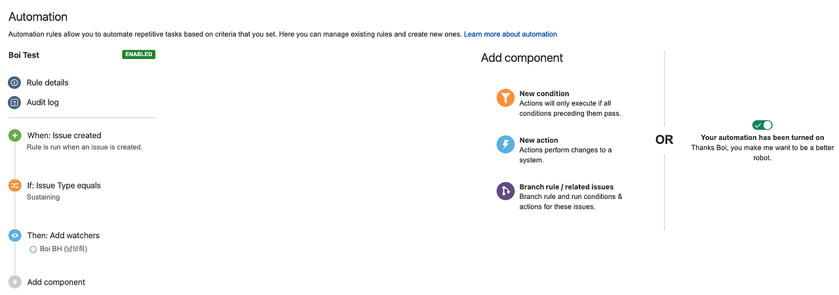Screen dimensions: 839x295
Task: Open the Rule details menu item
Action: (x=47, y=83)
